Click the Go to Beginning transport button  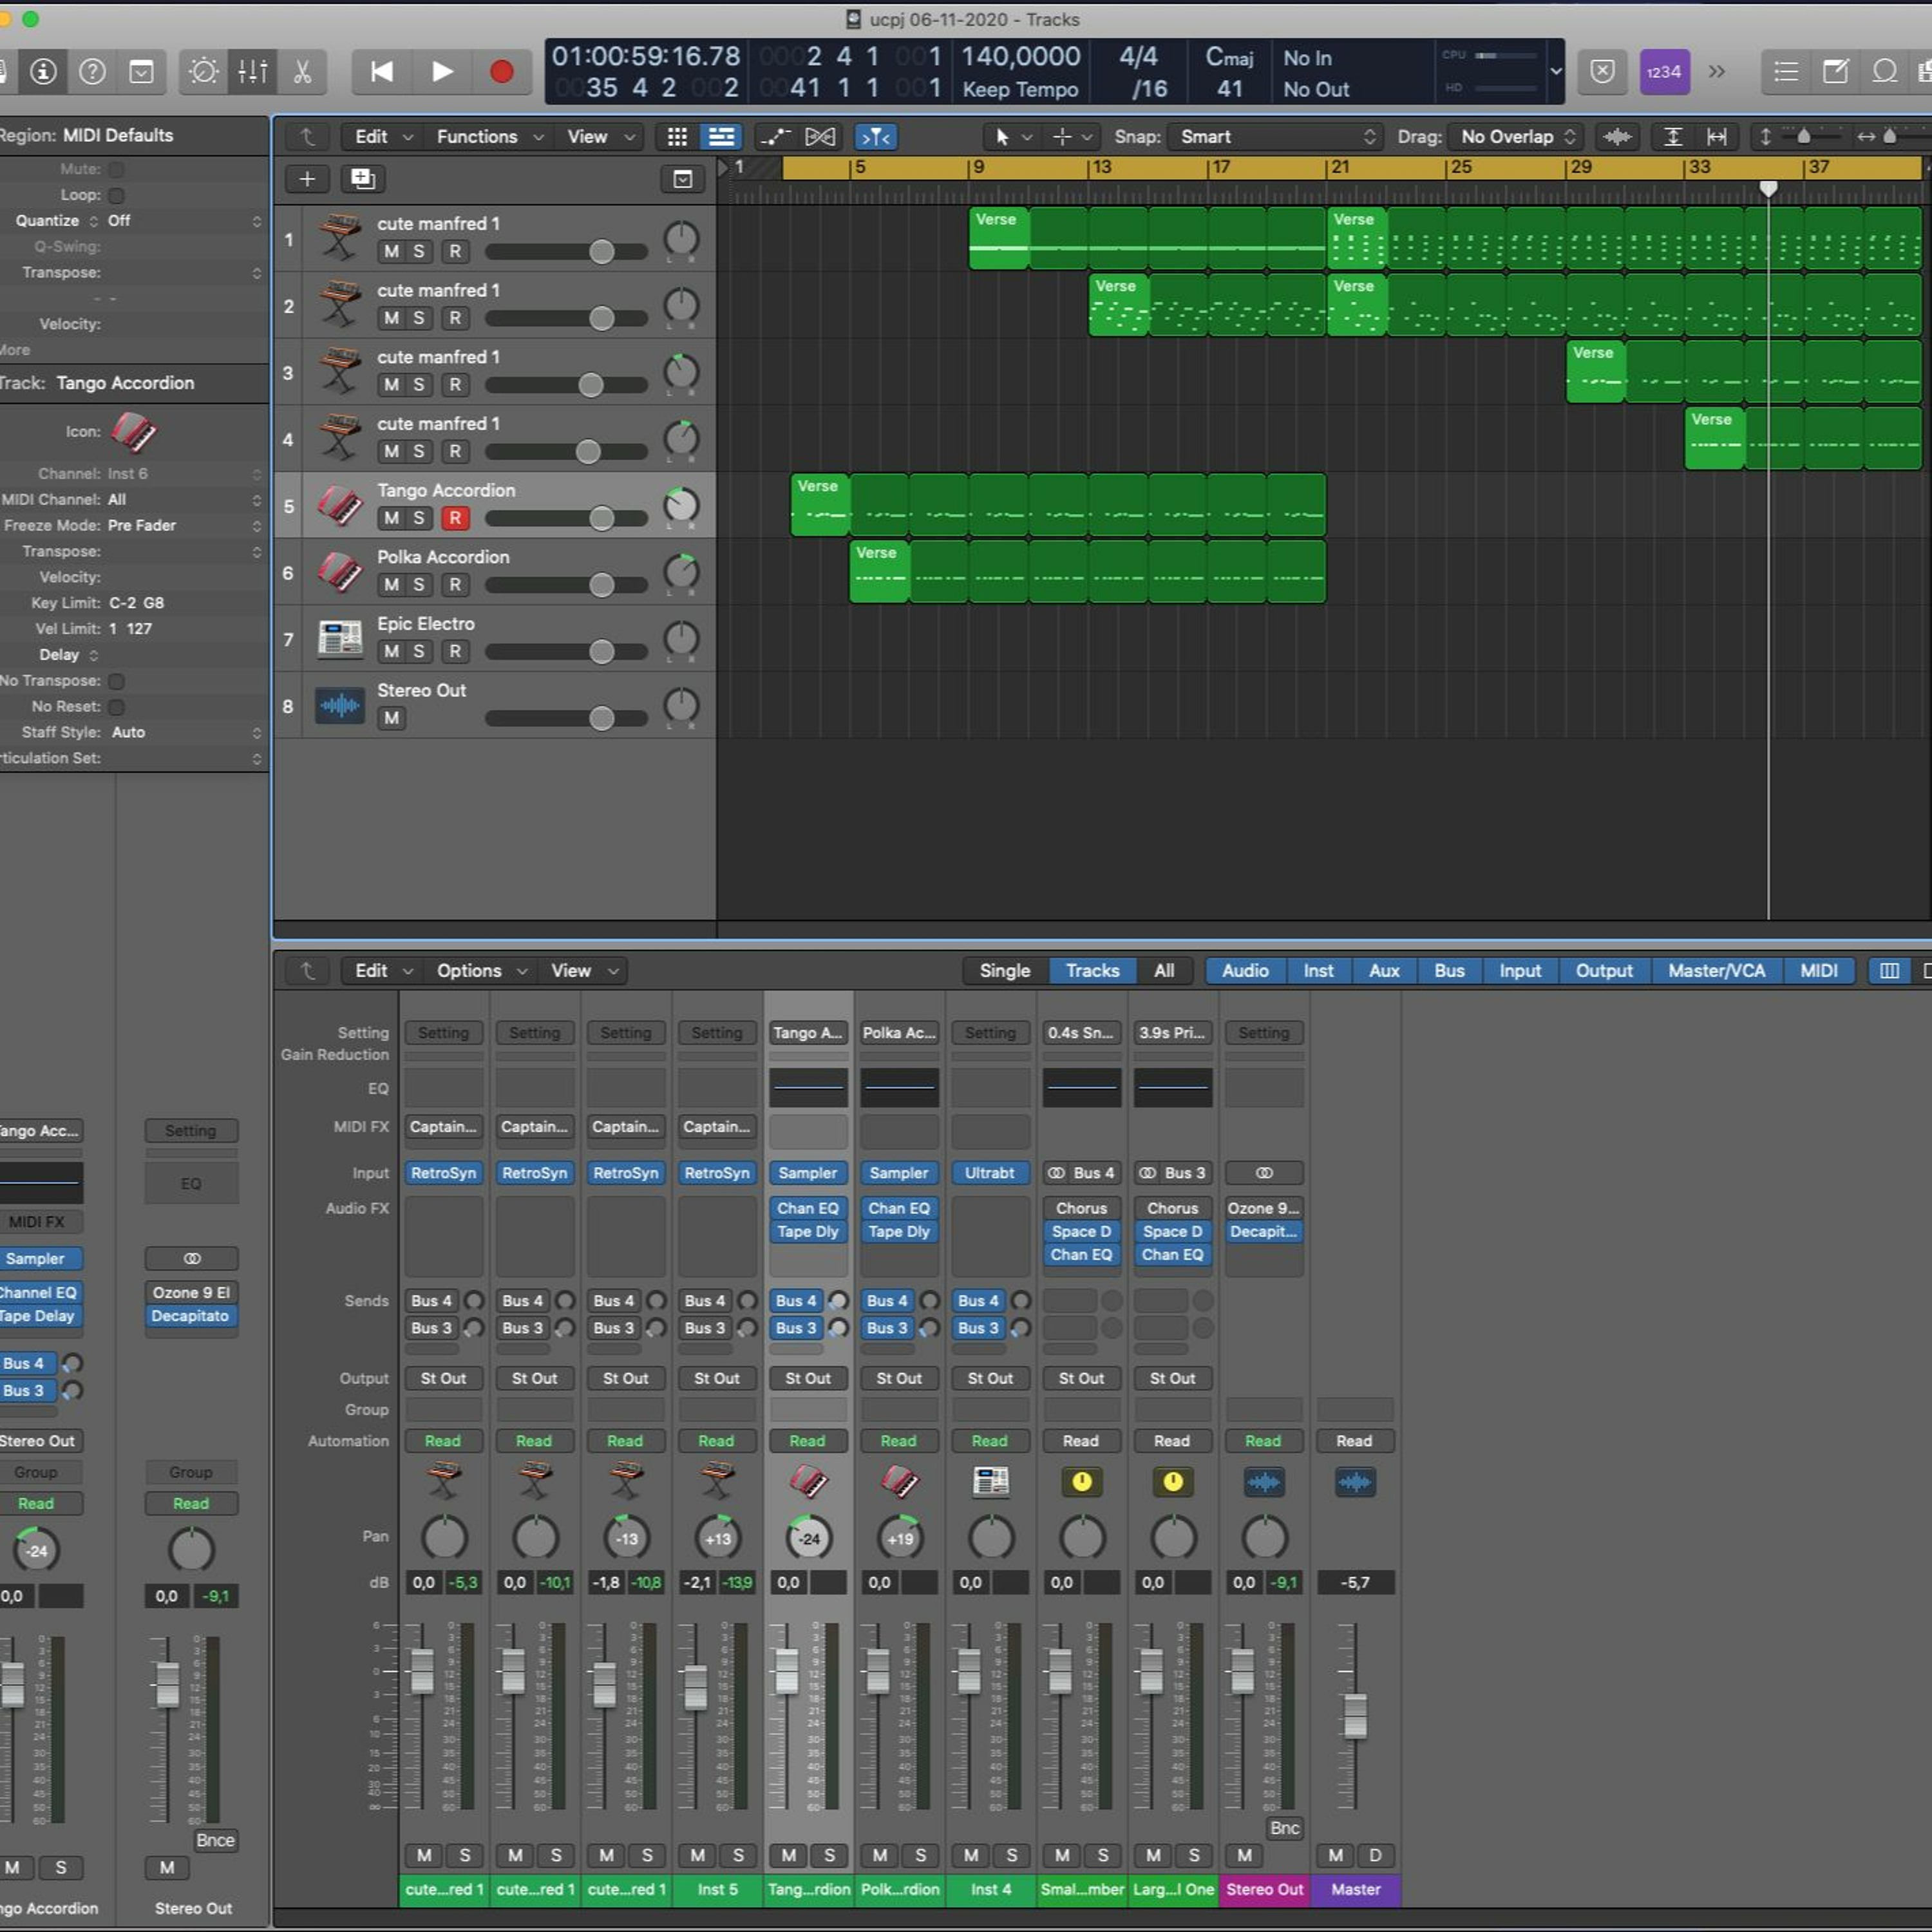point(381,72)
